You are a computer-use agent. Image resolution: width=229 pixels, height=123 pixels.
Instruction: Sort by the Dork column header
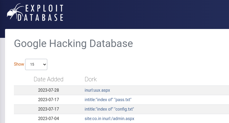pyautogui.click(x=91, y=79)
